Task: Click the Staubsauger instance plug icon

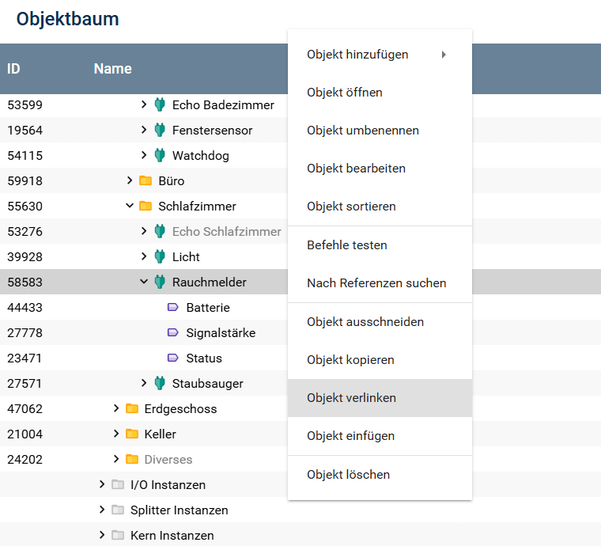Action: pyautogui.click(x=159, y=383)
